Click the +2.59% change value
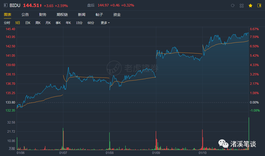The width and height of the screenshot is (265, 156). tap(61, 6)
